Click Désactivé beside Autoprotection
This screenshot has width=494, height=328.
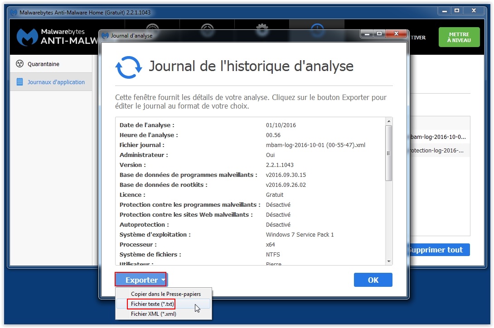click(278, 224)
